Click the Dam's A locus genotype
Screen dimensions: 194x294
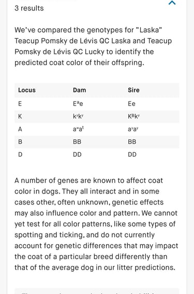tap(78, 129)
